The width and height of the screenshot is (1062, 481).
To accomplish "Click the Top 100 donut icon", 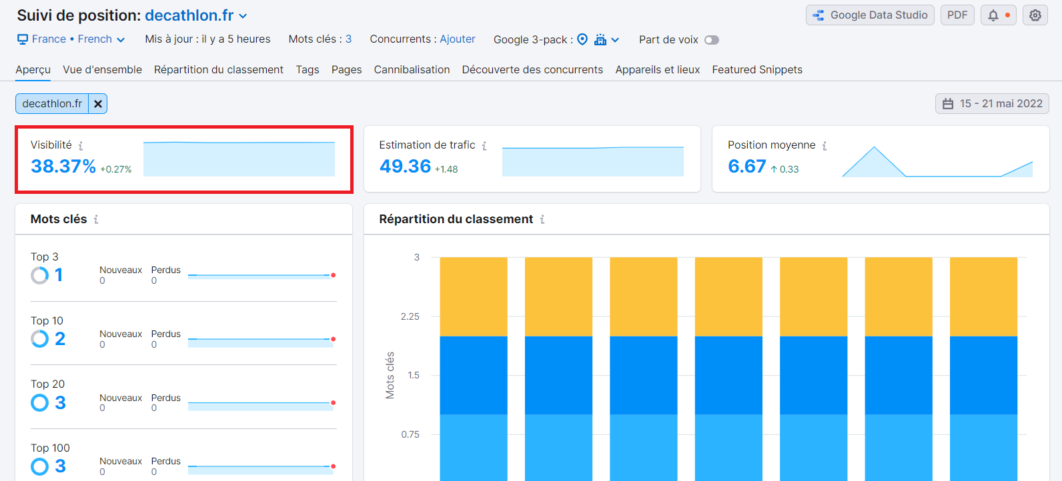I will pos(40,466).
